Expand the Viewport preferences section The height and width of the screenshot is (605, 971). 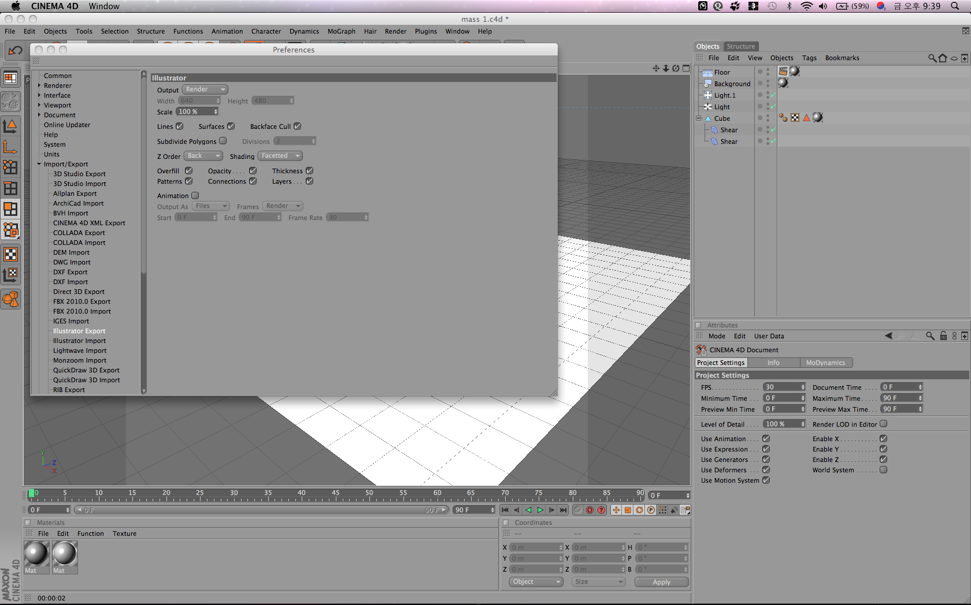tap(39, 105)
